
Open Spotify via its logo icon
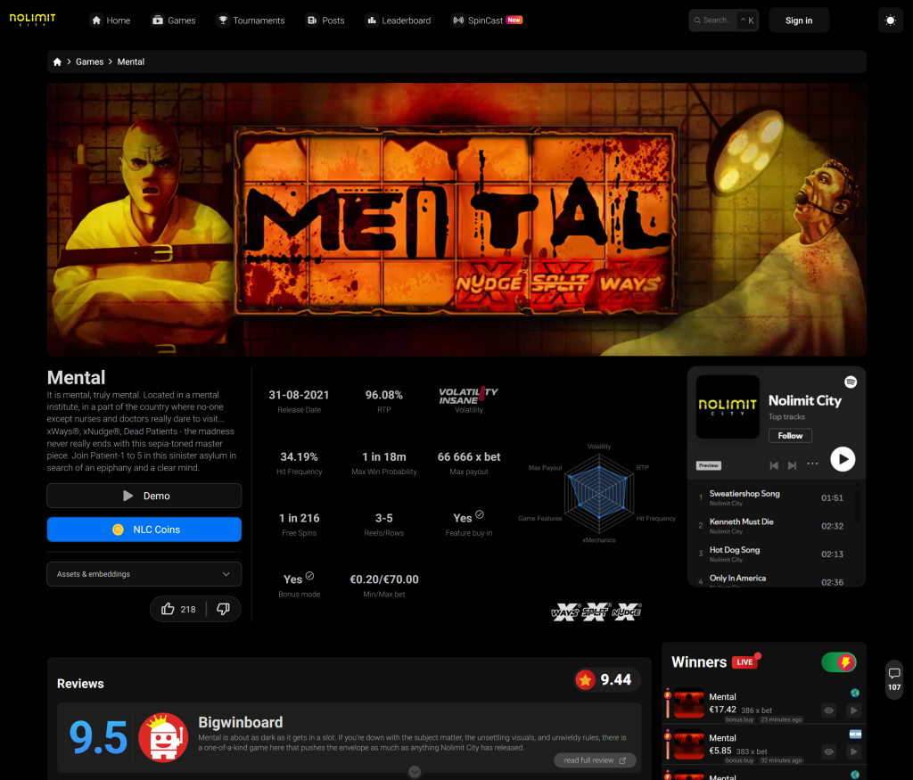click(851, 382)
